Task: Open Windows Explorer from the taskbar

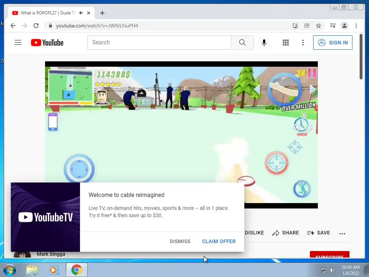Action: click(x=32, y=270)
